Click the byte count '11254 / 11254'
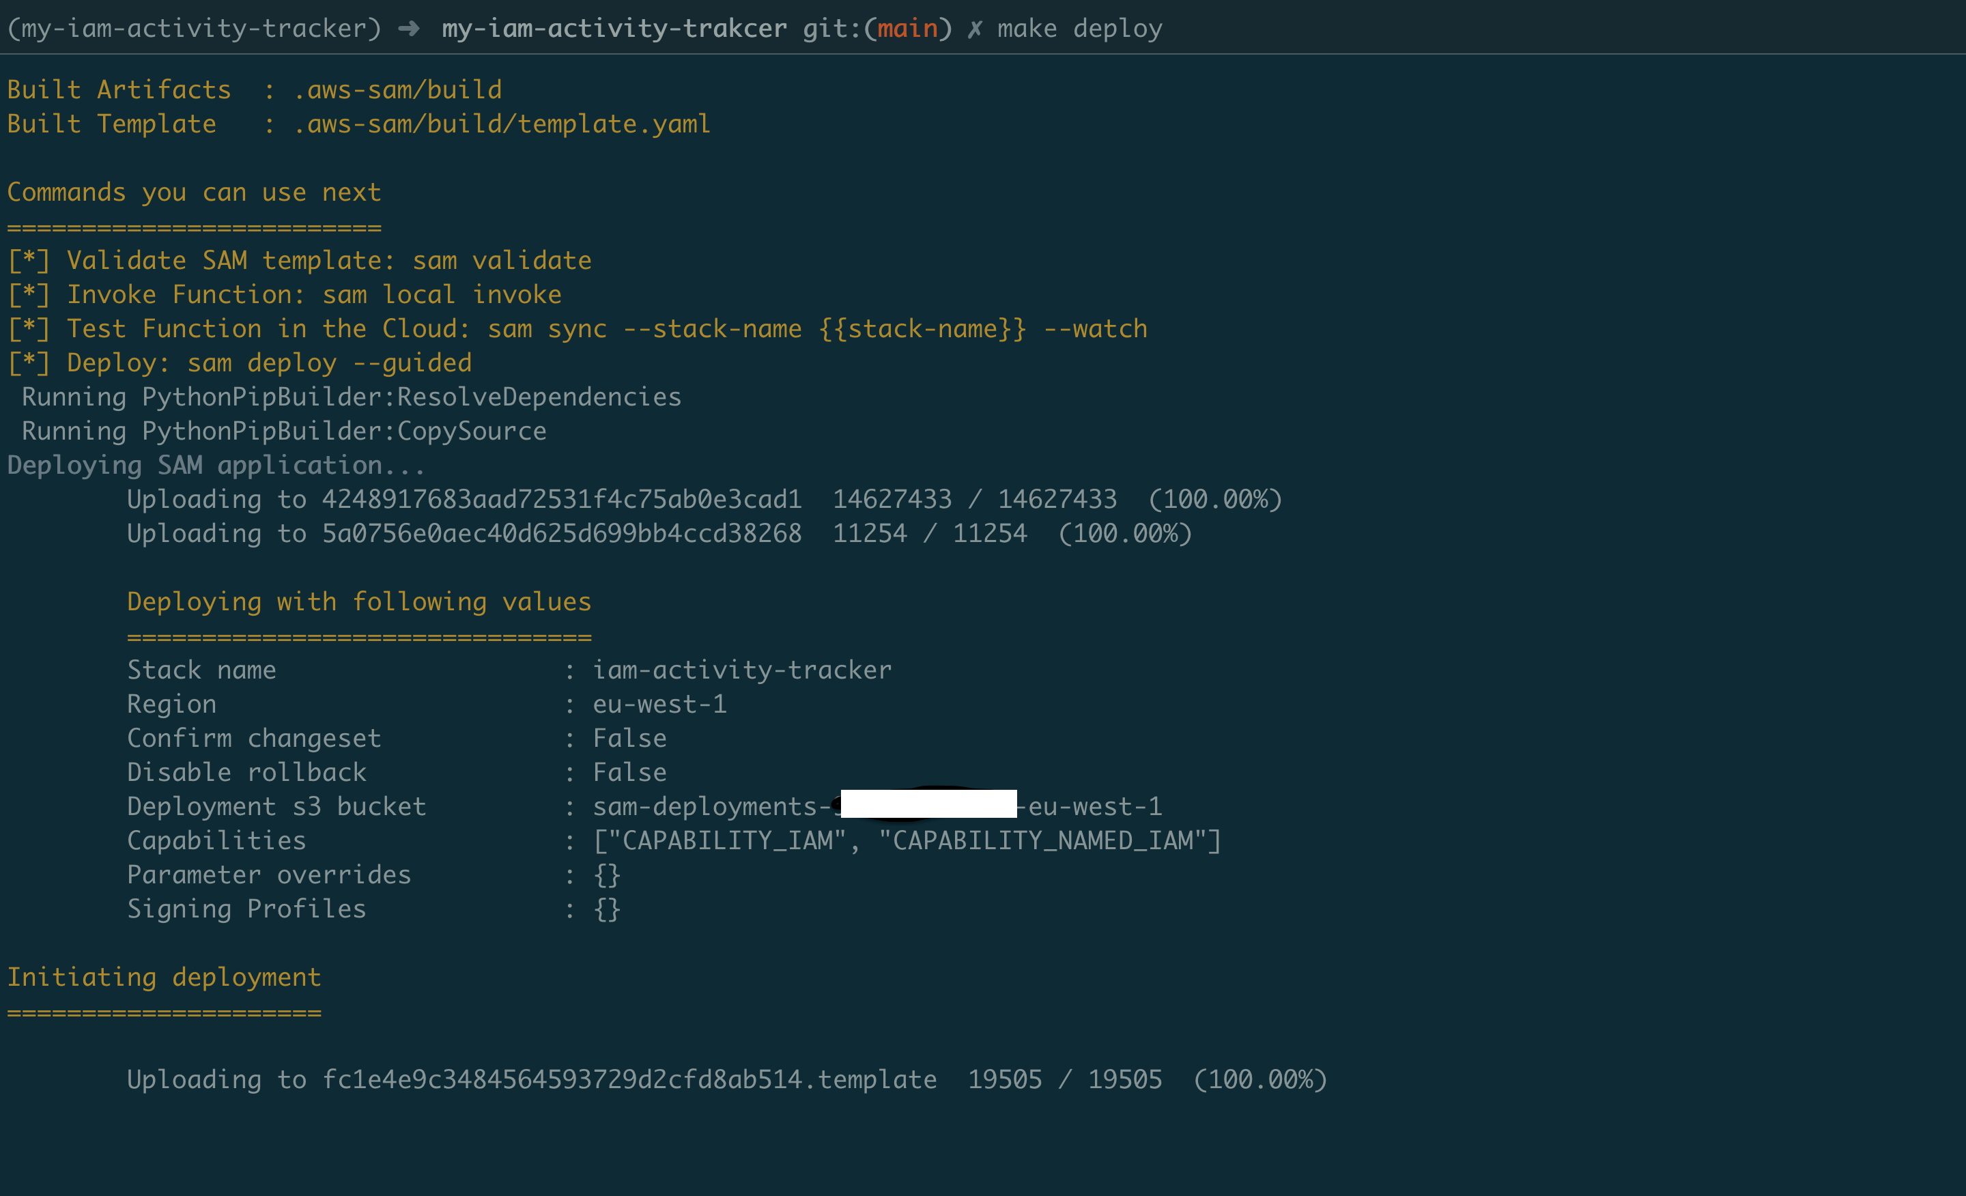 [930, 534]
